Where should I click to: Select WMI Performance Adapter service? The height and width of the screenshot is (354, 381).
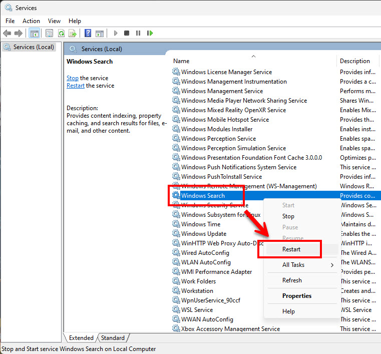click(216, 272)
